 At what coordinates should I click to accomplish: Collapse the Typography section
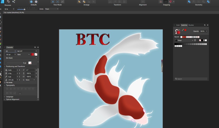tap(4, 85)
